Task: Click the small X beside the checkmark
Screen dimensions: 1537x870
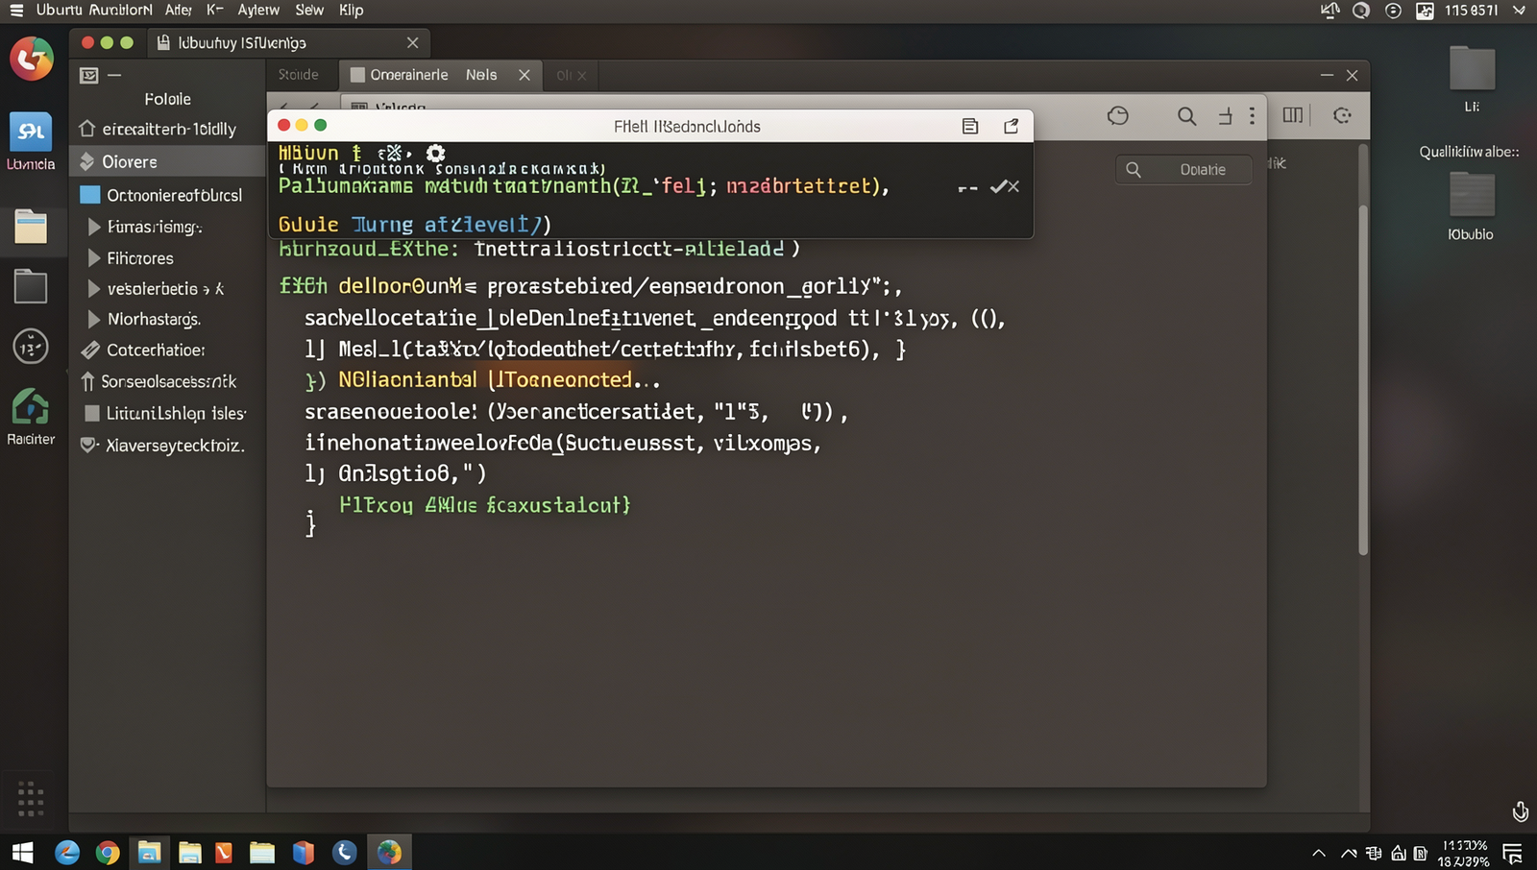Action: coord(1013,187)
